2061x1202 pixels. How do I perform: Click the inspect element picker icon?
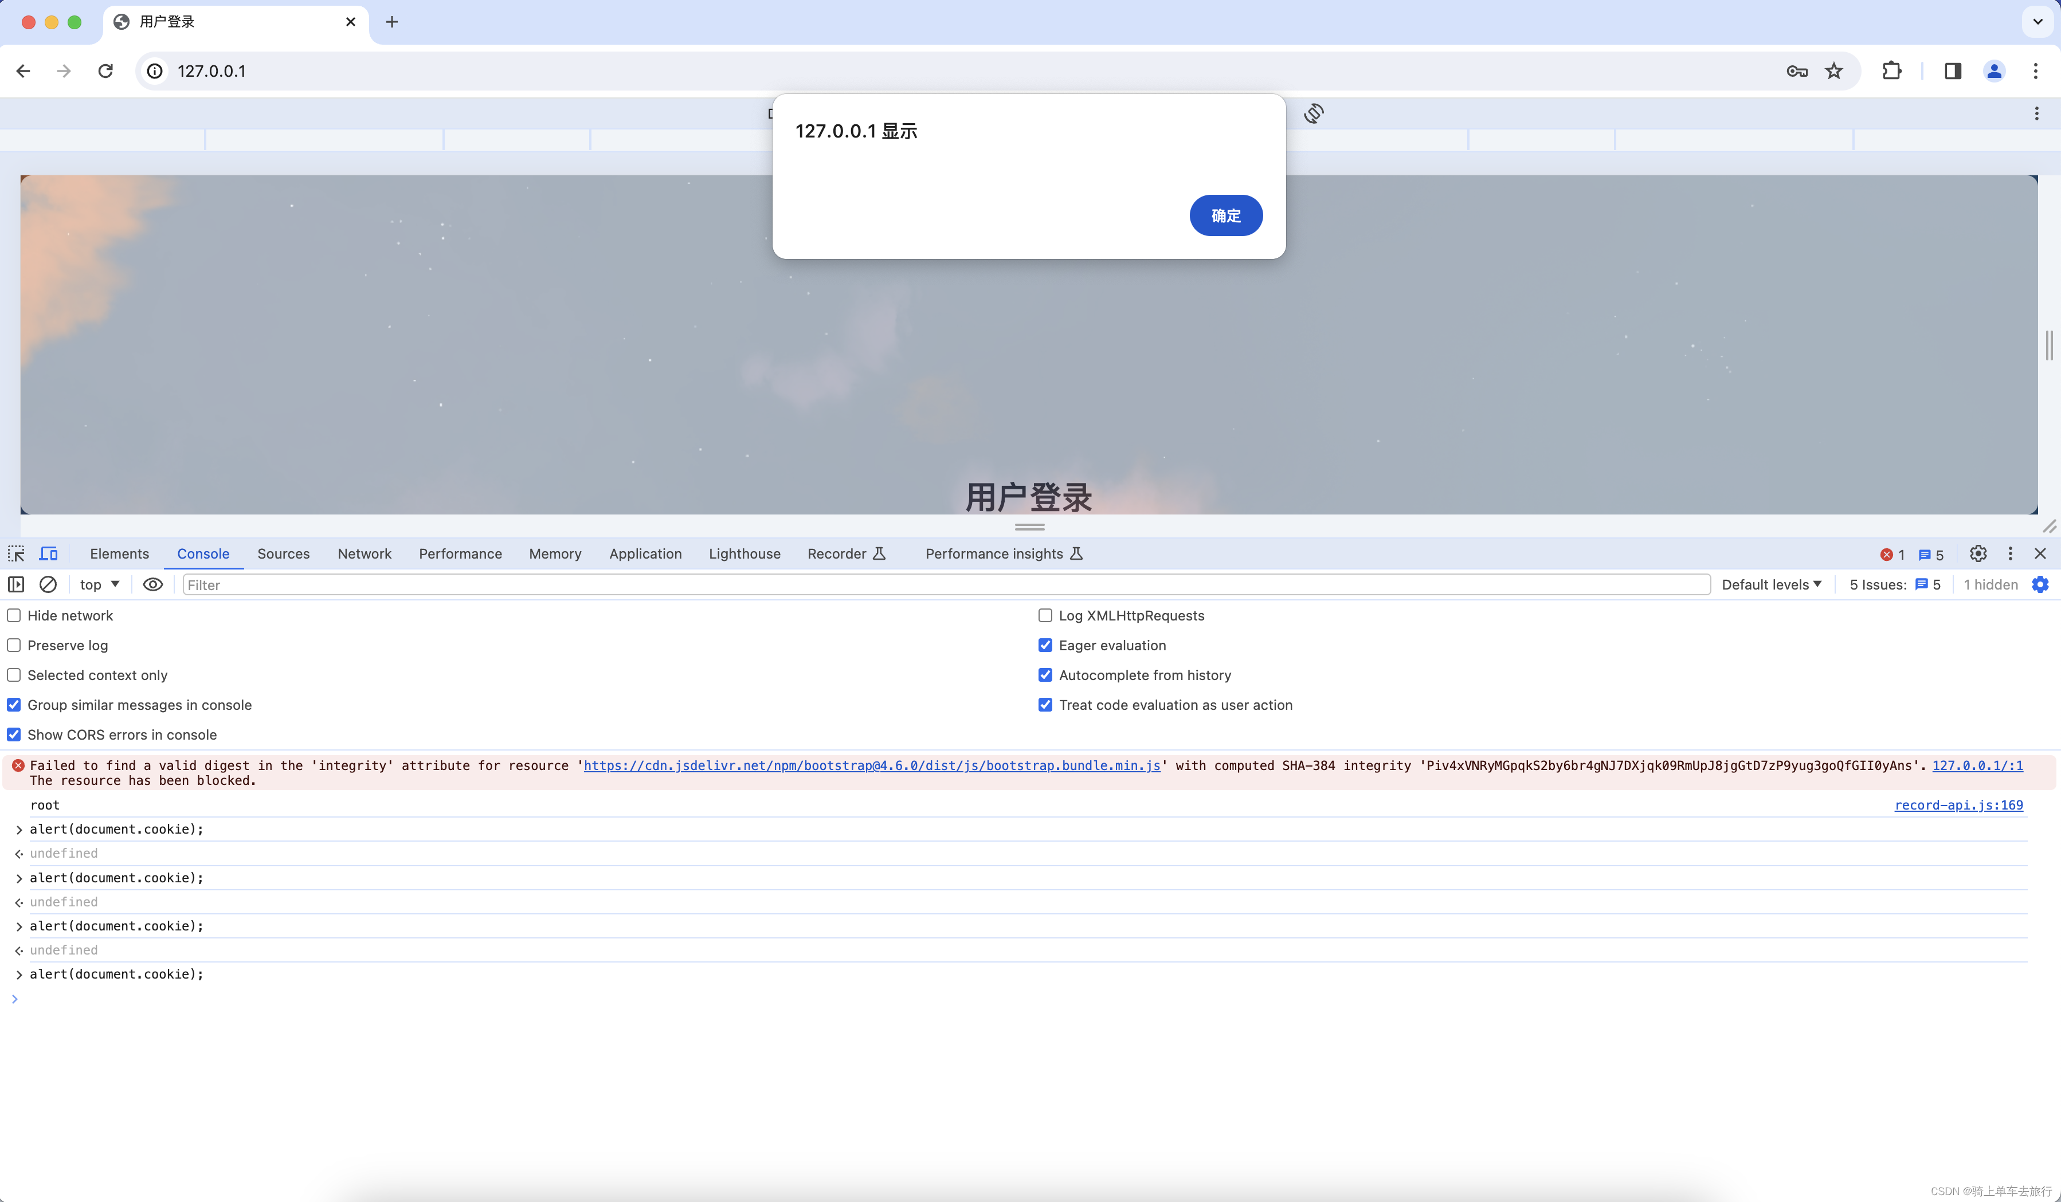click(15, 553)
